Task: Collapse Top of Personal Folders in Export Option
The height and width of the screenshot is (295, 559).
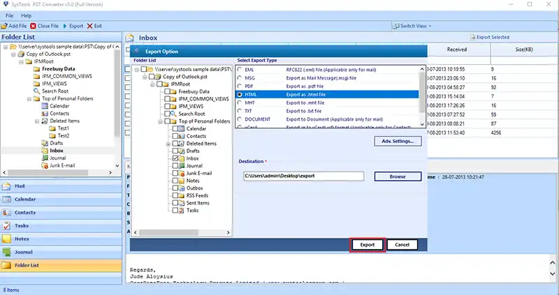Action: (161, 121)
